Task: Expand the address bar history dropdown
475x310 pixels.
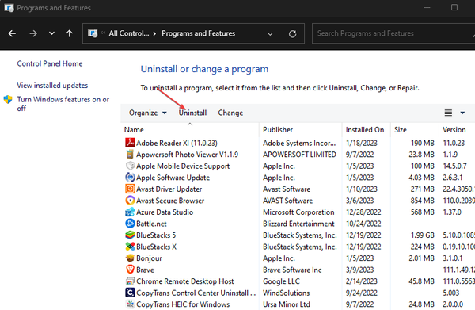Action: [x=270, y=33]
